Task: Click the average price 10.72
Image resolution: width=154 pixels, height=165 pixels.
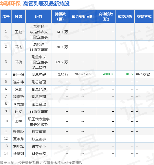Action: 129,74
